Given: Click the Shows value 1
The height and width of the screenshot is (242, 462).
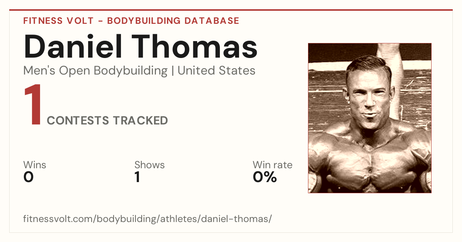Looking at the screenshot, I should [137, 177].
